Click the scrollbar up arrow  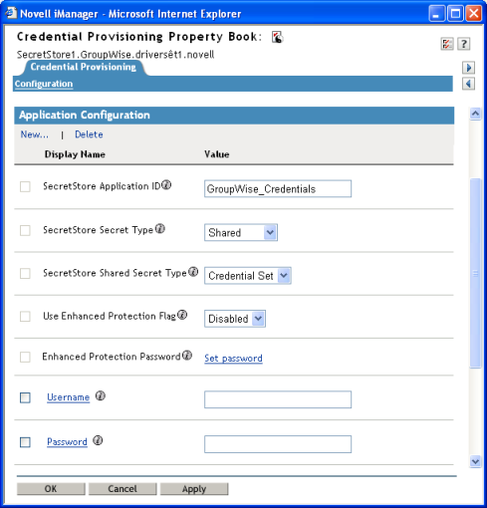[475, 114]
